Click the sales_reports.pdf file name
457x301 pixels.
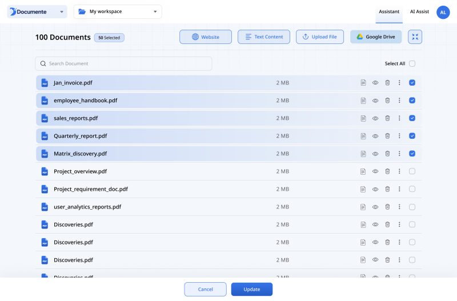76,118
